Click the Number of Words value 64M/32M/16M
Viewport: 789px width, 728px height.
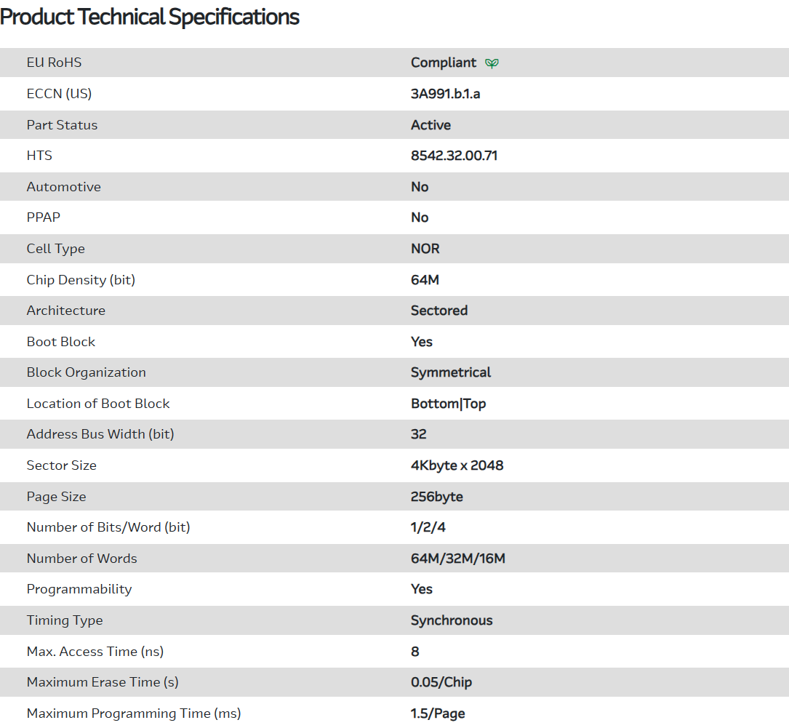coord(457,559)
